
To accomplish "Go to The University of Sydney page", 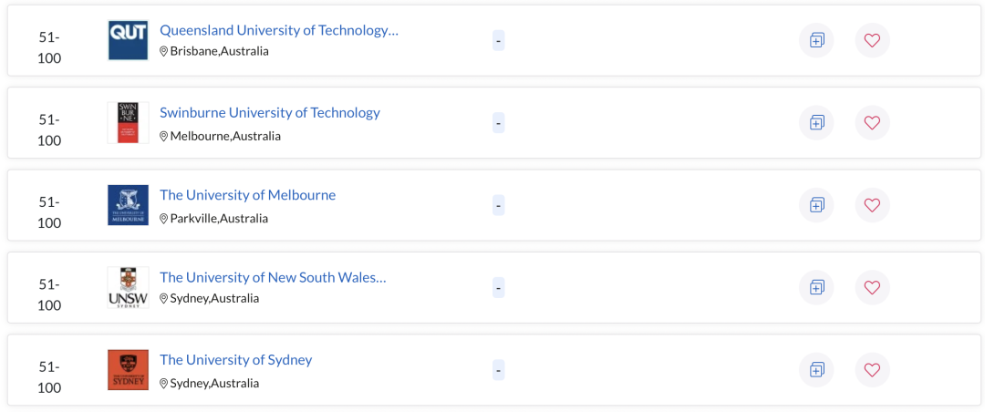I will coord(235,360).
